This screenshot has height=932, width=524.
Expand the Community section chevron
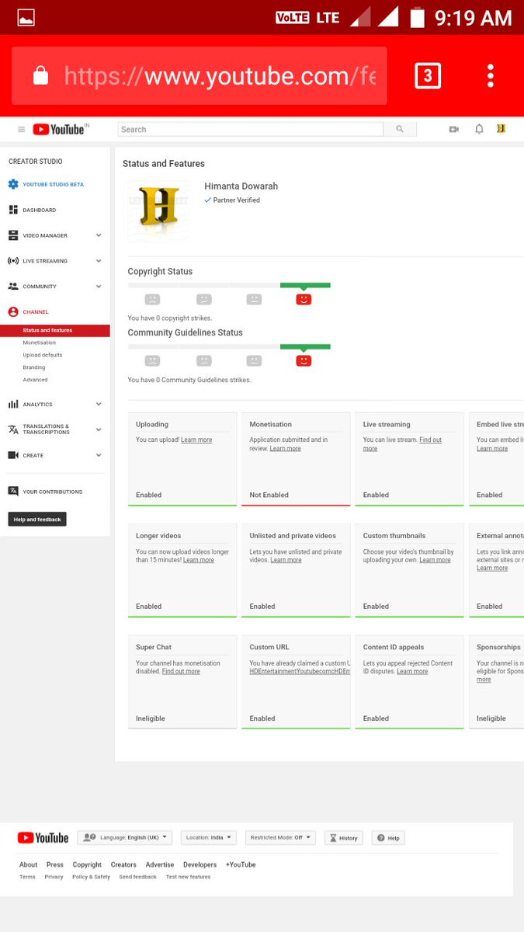(x=99, y=287)
